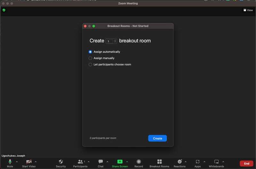Click the breakout room count stepper
Image resolution: width=256 pixels, height=169 pixels.
115,41
